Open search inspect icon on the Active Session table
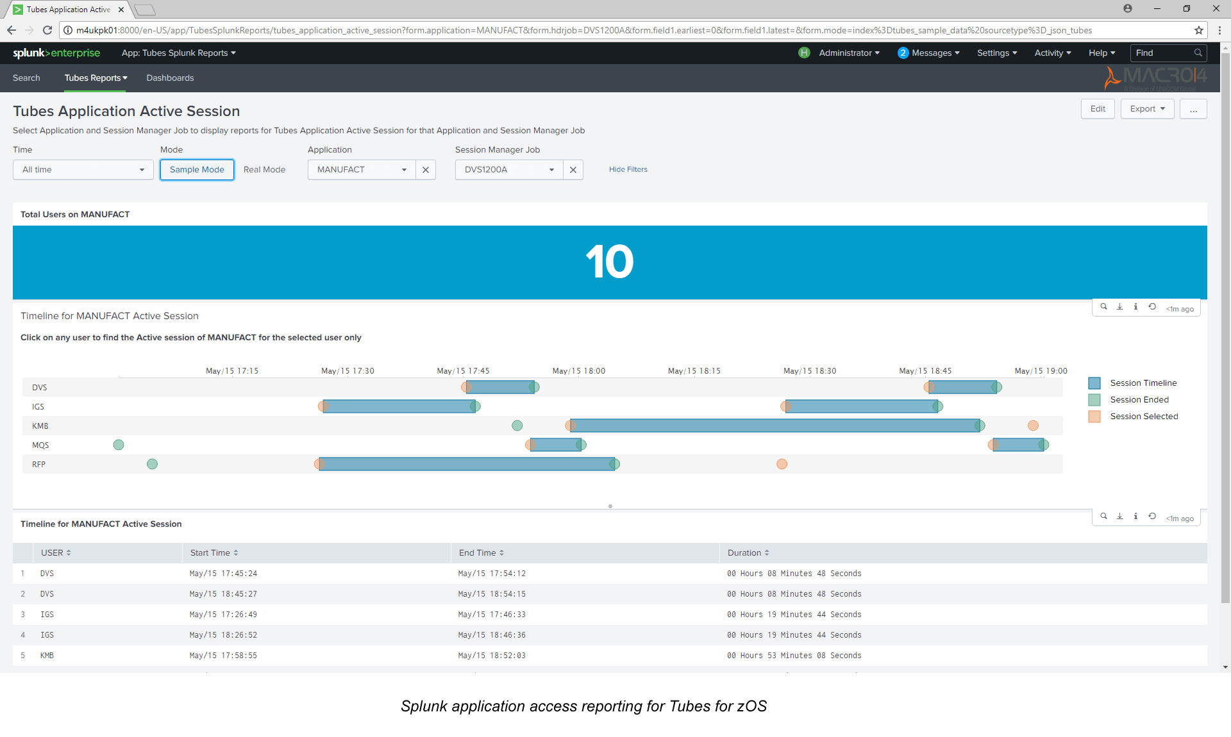This screenshot has height=737, width=1231. pos(1104,517)
